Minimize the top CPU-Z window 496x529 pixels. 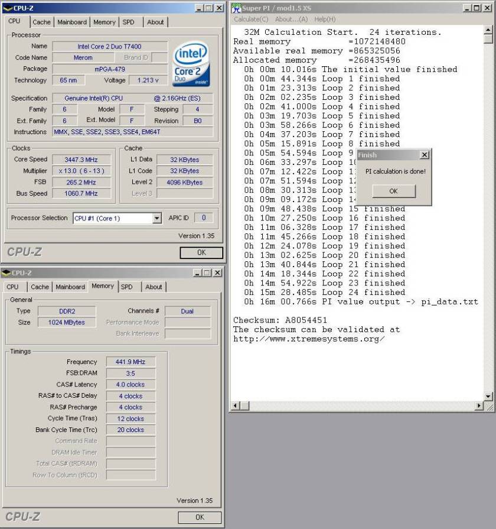tap(200, 8)
